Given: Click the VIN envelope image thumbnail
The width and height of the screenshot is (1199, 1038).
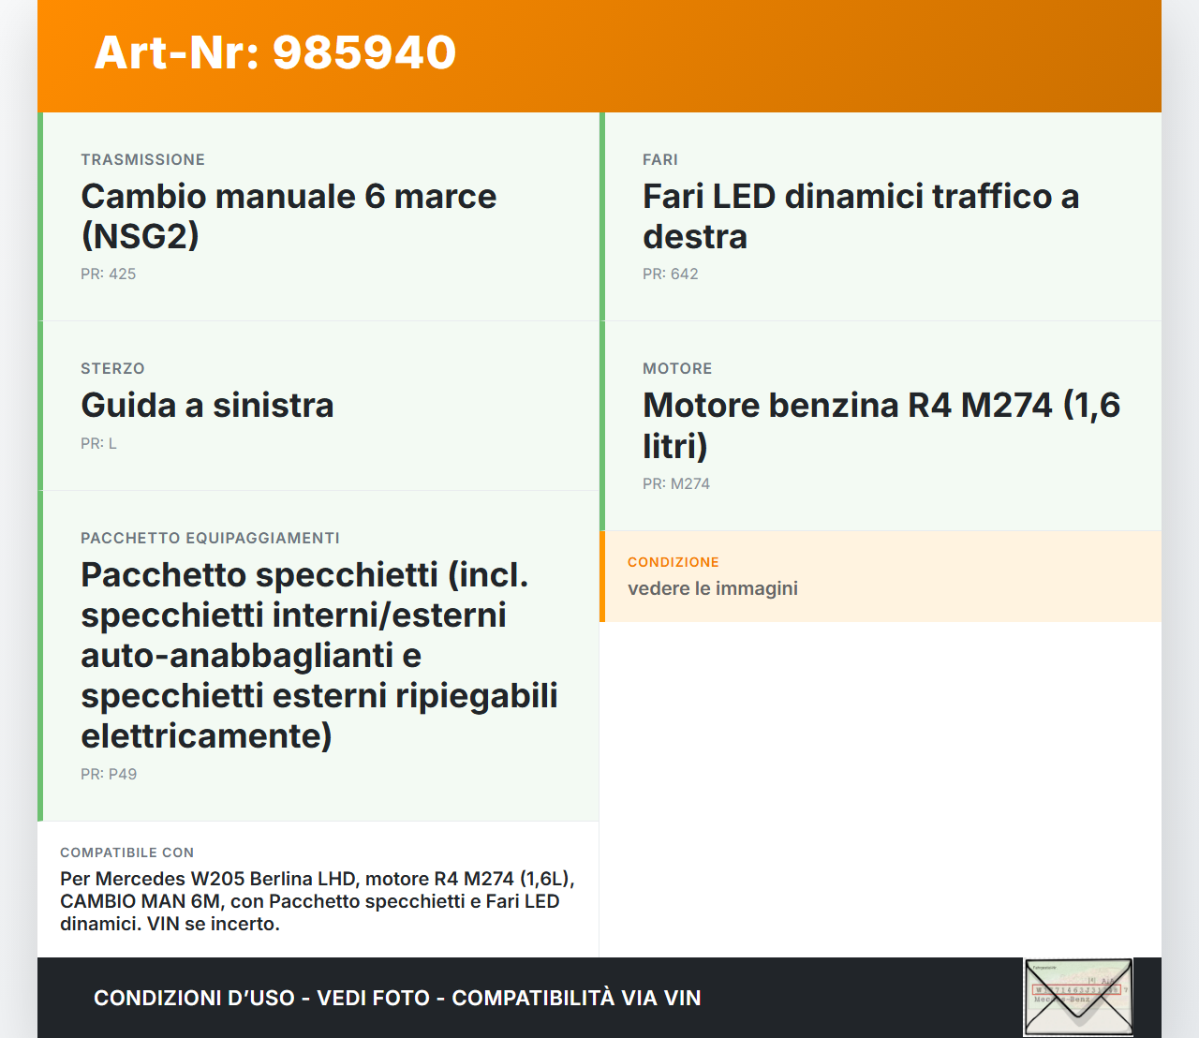Looking at the screenshot, I should coord(1077,997).
